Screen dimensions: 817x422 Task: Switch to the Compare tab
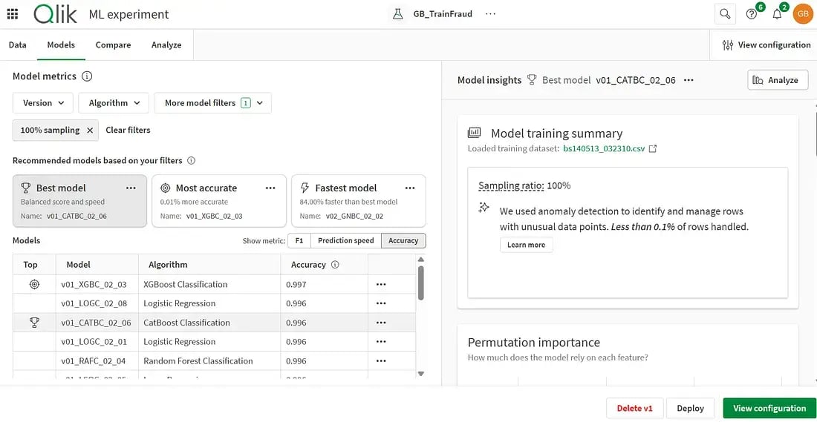click(x=113, y=45)
